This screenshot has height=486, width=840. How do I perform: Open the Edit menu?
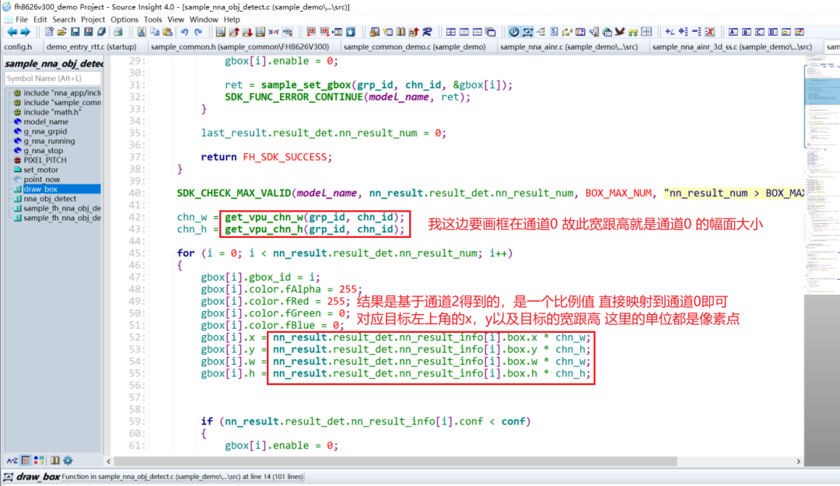40,19
